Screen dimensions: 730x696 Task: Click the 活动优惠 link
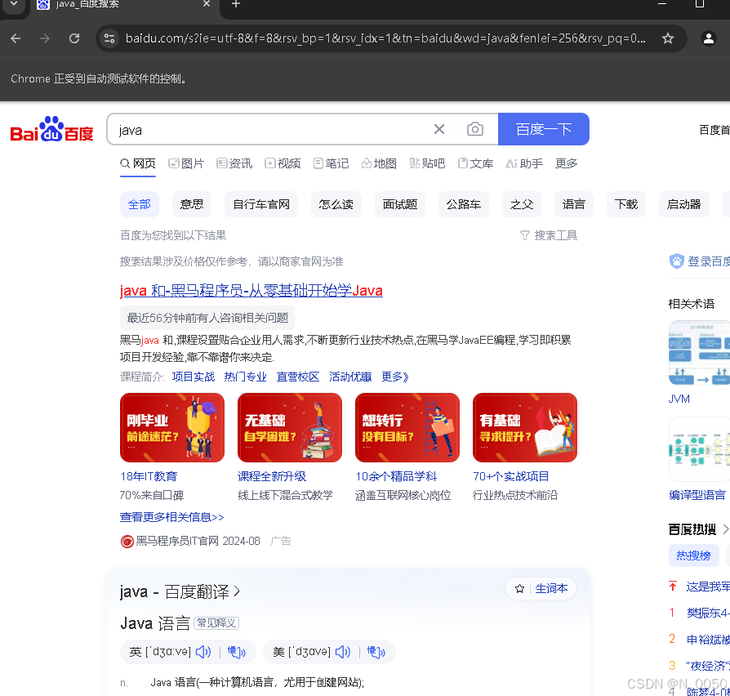(x=350, y=377)
